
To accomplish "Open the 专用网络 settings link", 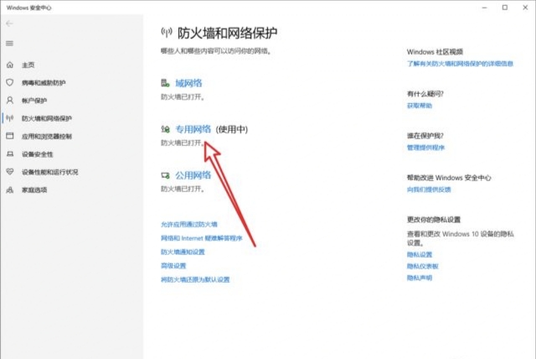I will [193, 129].
